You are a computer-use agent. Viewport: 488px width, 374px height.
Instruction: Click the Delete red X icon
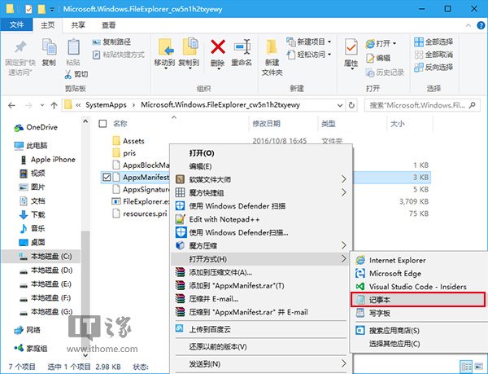click(x=218, y=47)
